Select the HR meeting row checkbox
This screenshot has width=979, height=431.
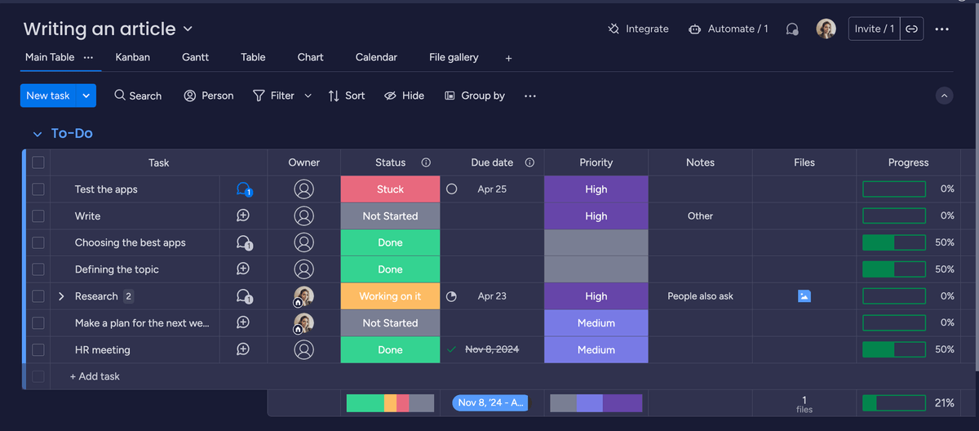click(x=38, y=350)
